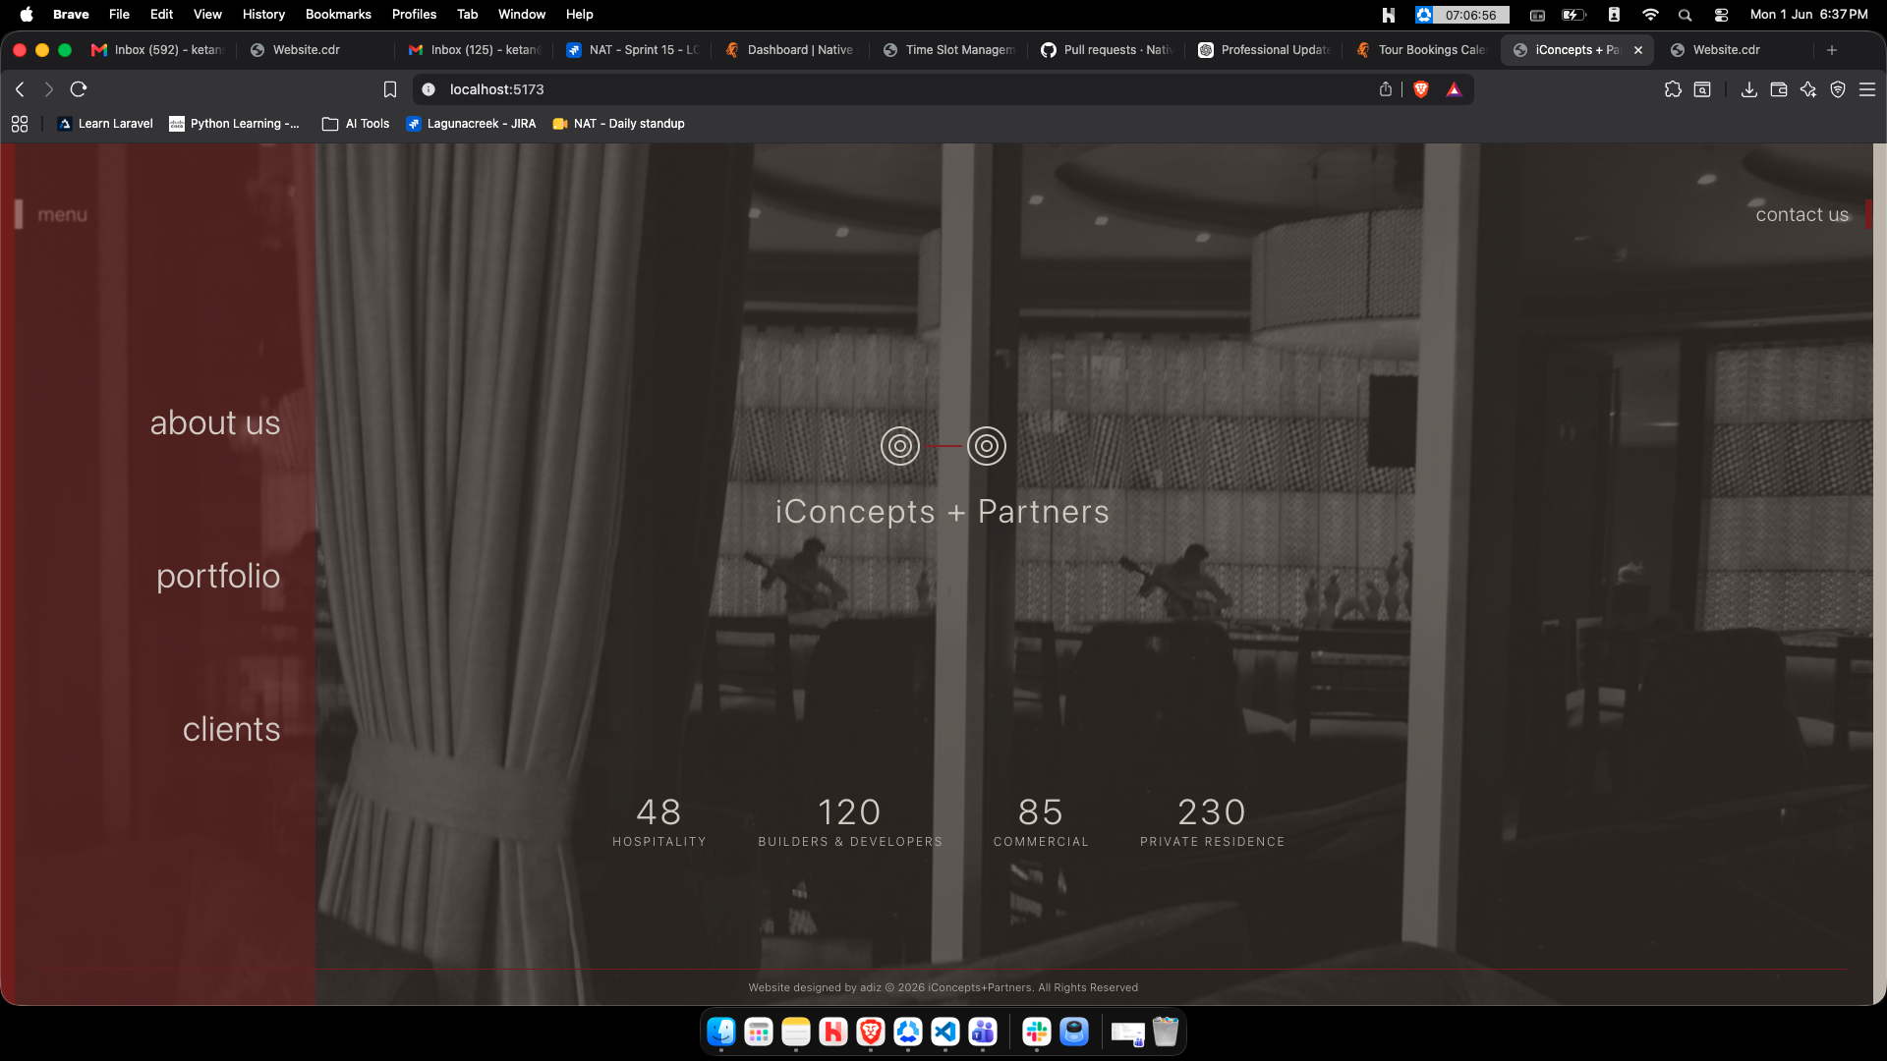The height and width of the screenshot is (1061, 1887).
Task: Open the share icon in address bar
Action: 1386,89
